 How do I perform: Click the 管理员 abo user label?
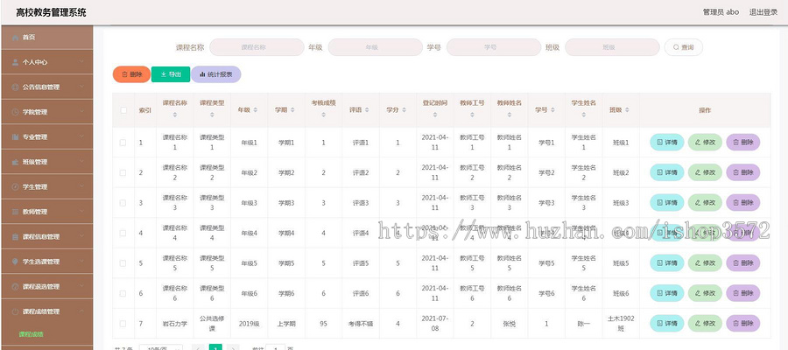721,12
